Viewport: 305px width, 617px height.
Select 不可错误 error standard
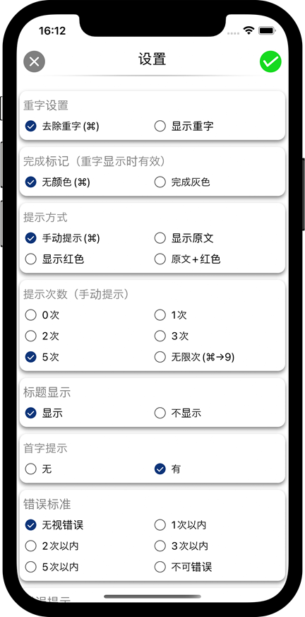[x=183, y=567]
